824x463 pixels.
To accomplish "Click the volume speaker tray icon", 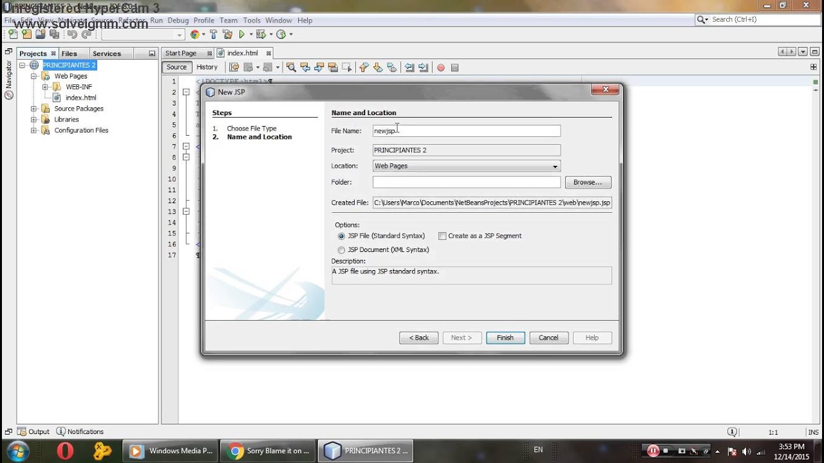I will 747,451.
